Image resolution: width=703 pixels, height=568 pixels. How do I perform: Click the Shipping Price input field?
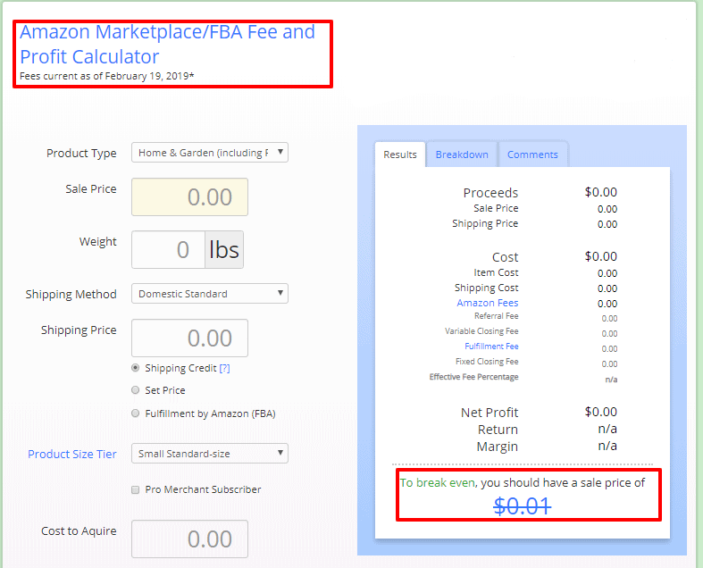pyautogui.click(x=189, y=338)
